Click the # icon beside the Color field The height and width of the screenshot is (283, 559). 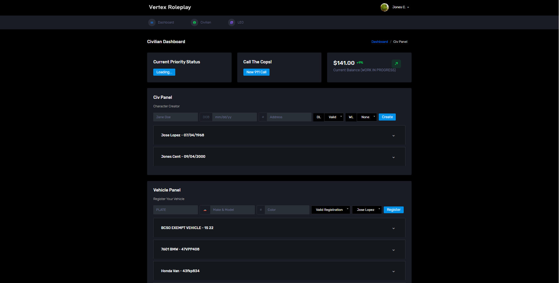tap(261, 210)
